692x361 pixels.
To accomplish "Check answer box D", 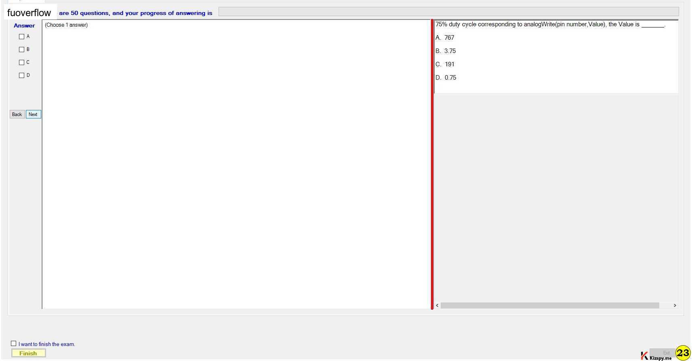I will pyautogui.click(x=22, y=76).
